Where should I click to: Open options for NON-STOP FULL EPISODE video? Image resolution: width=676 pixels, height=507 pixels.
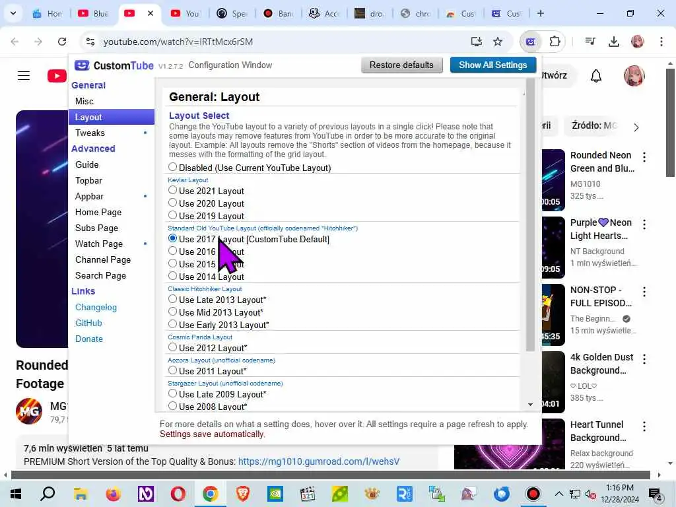click(x=644, y=292)
